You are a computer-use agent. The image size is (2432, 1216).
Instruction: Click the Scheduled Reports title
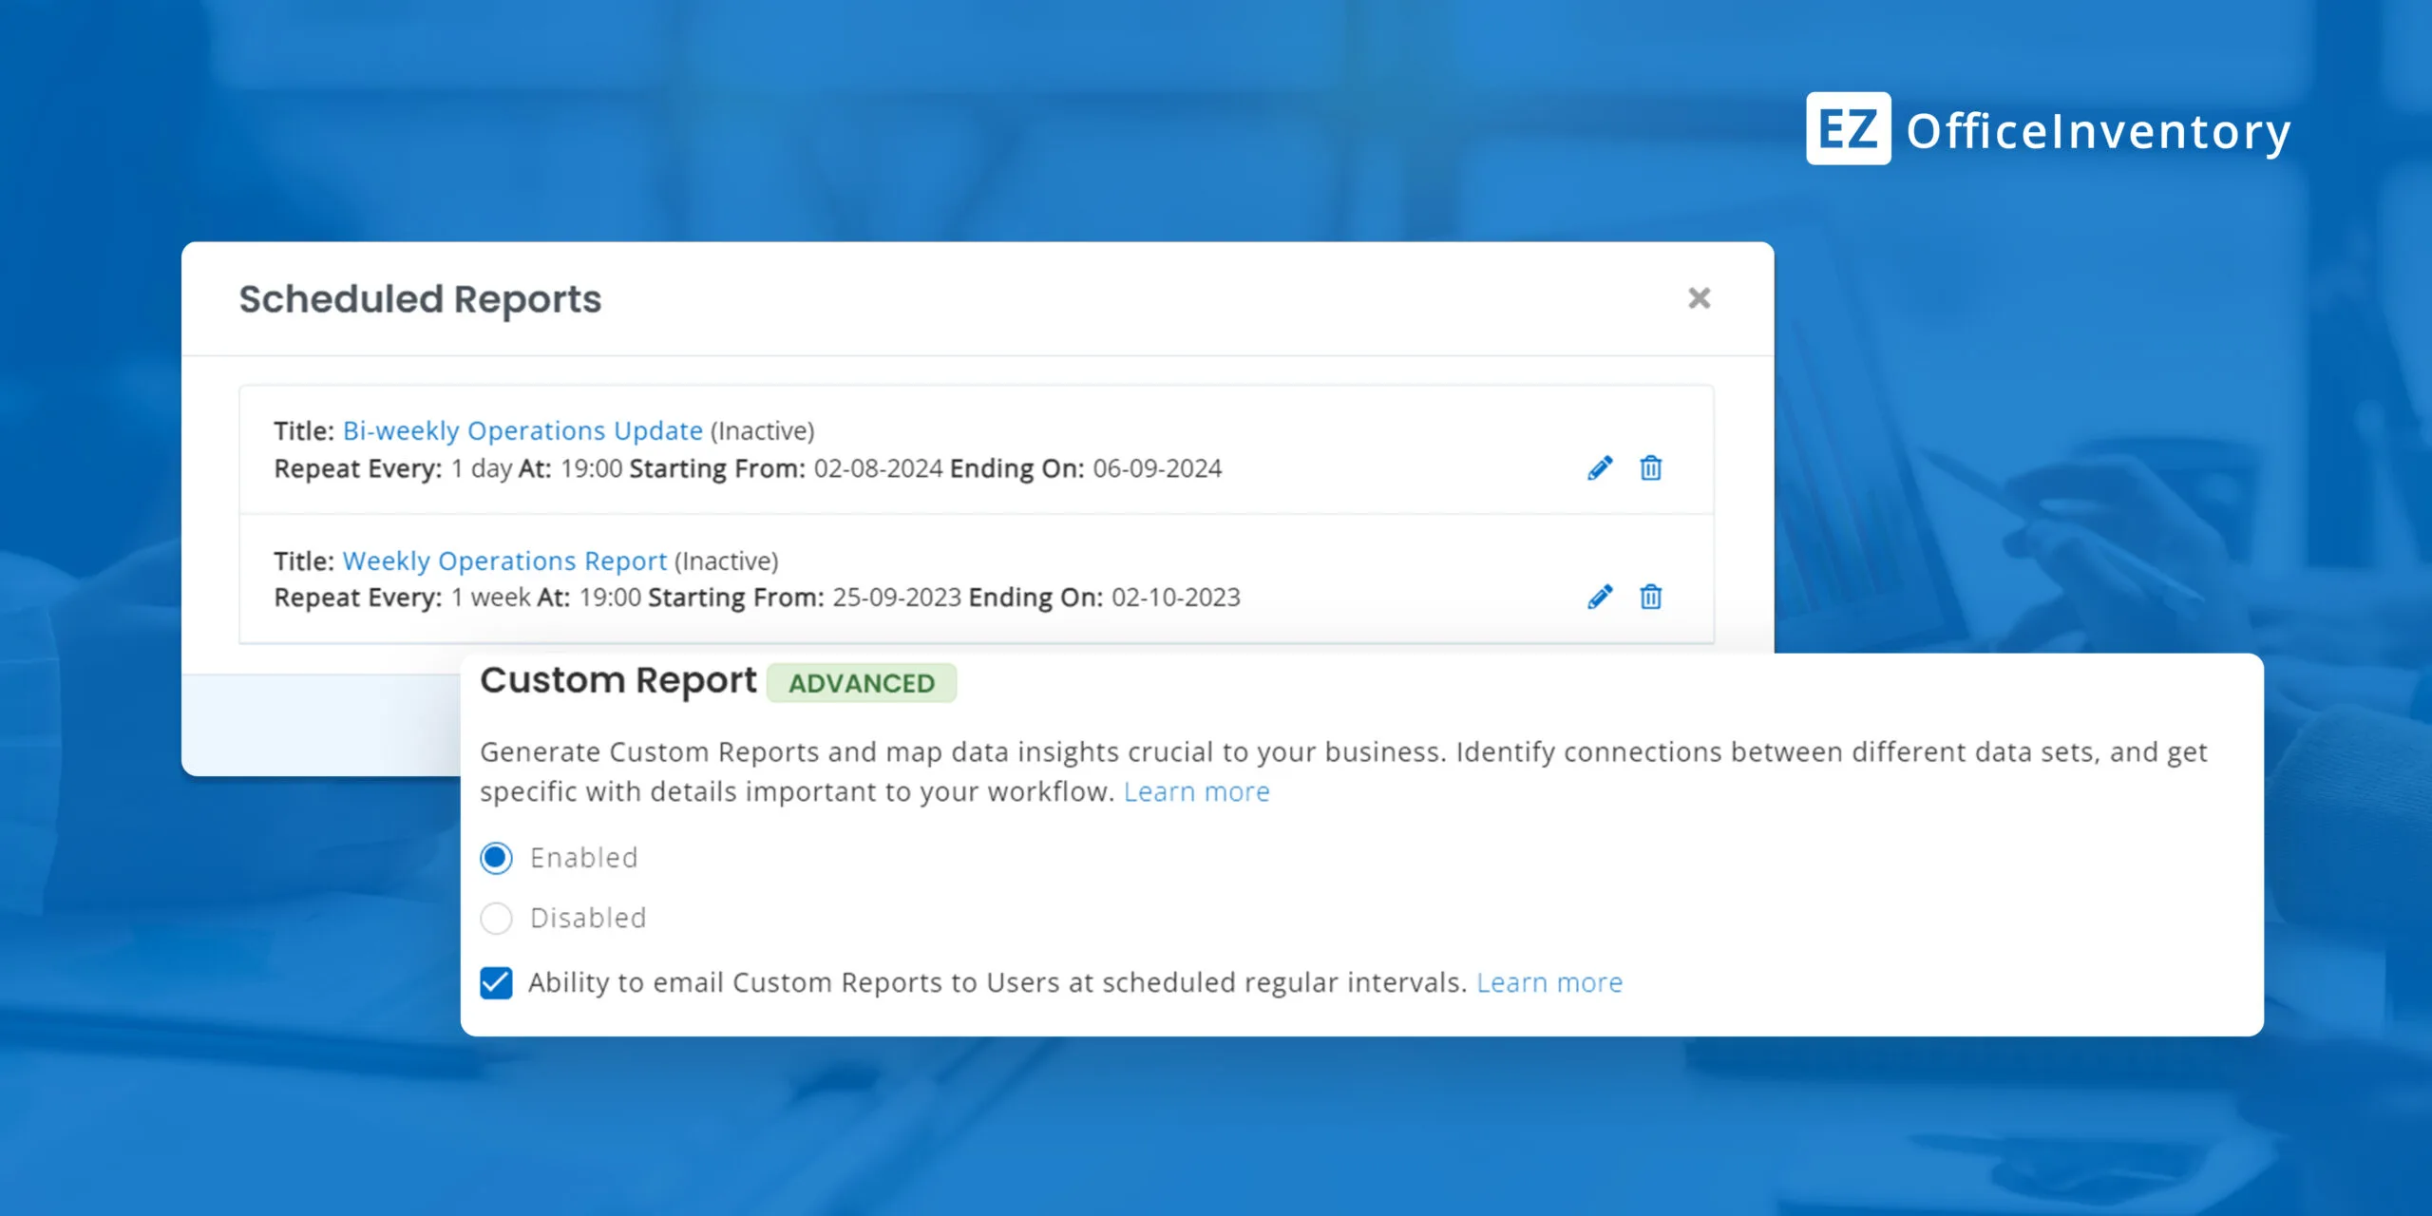click(x=420, y=299)
